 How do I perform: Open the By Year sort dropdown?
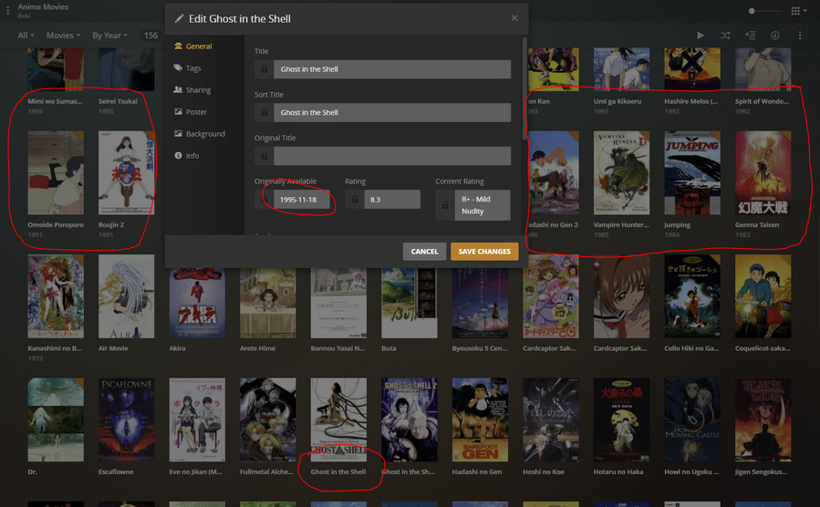coord(109,35)
